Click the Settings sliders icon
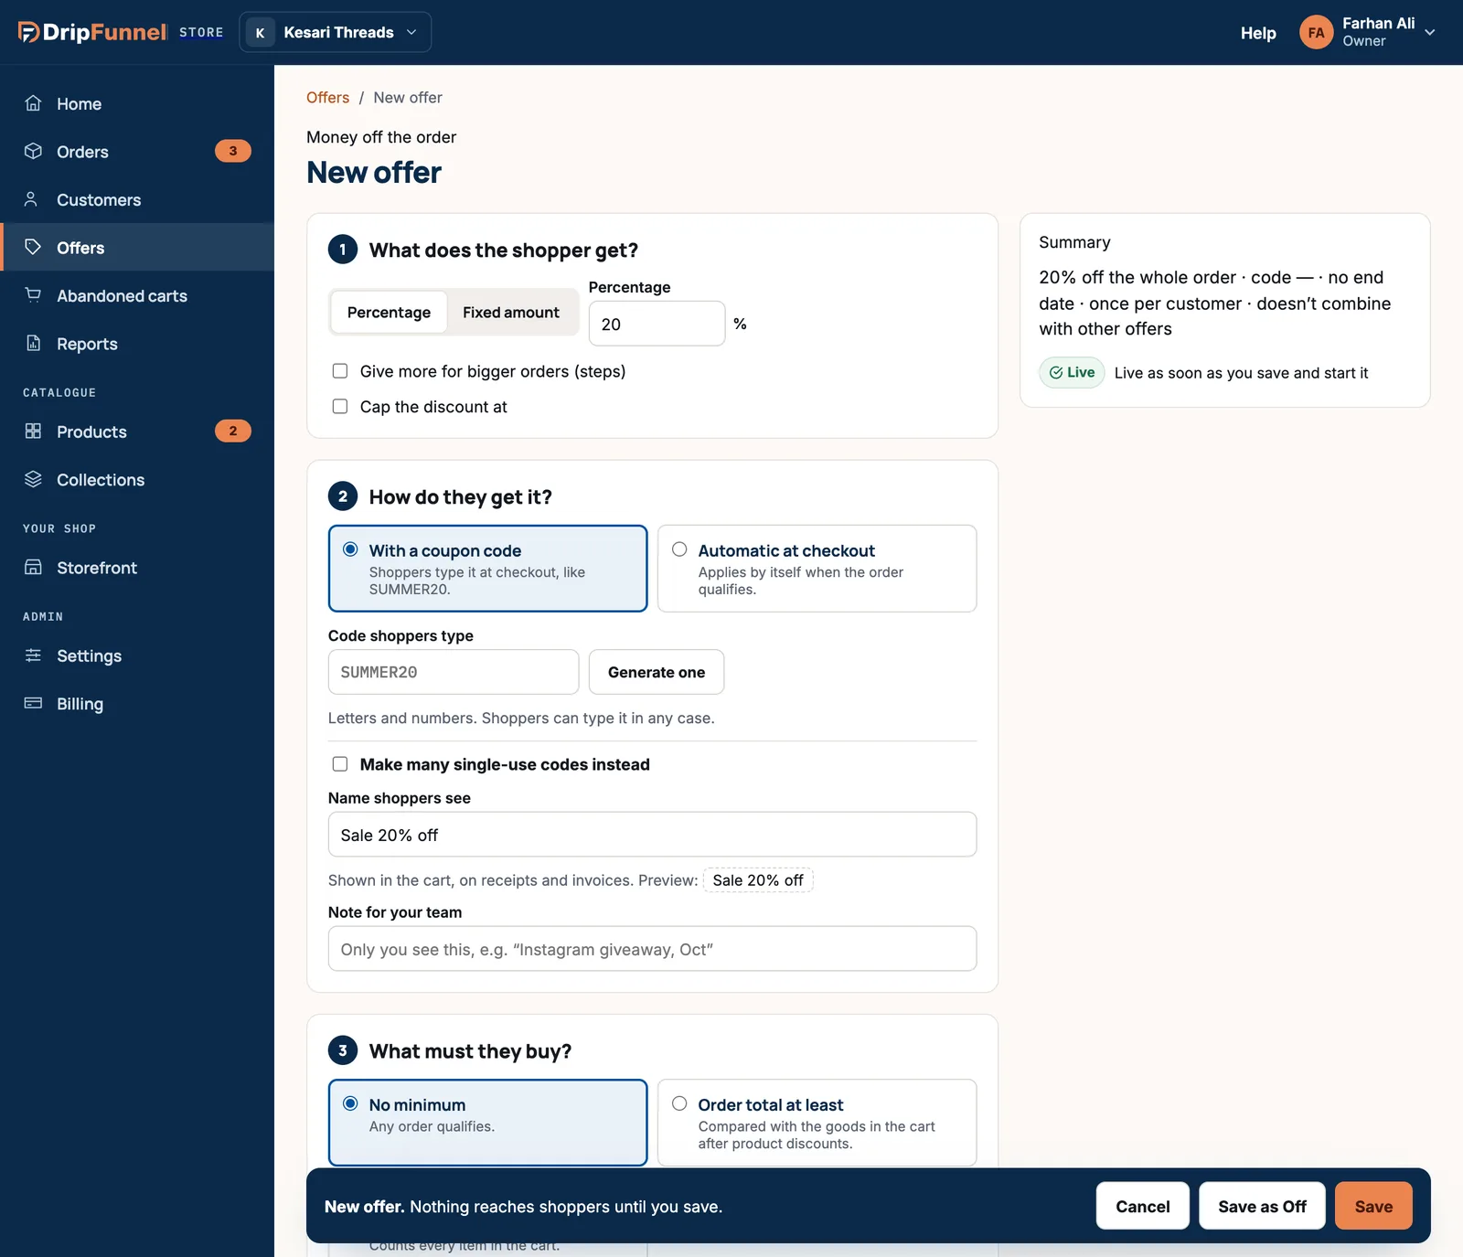 coord(33,655)
